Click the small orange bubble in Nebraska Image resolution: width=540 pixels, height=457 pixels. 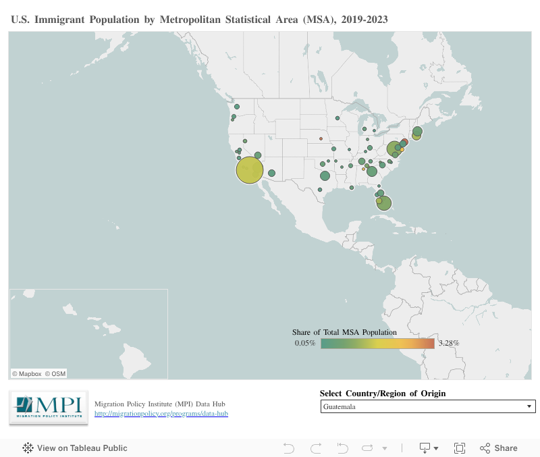tap(321, 139)
